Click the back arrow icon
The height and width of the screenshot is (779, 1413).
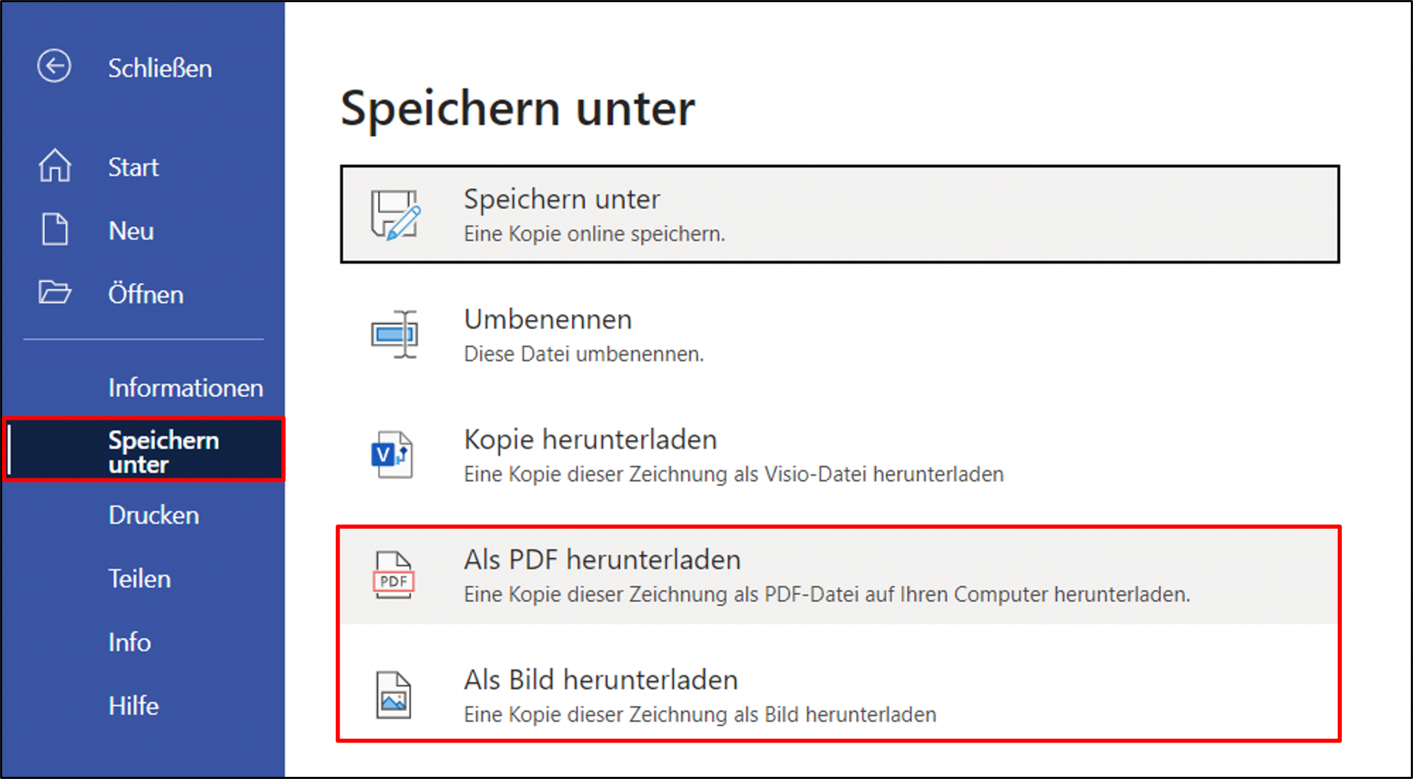pos(54,67)
